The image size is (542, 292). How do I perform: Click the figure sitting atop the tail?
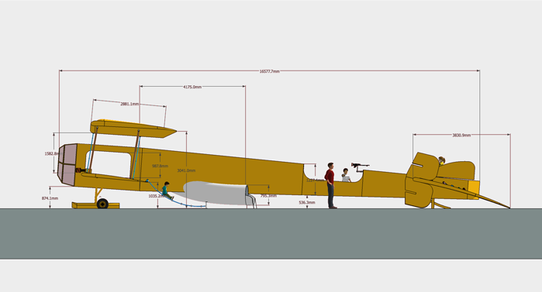[441, 160]
